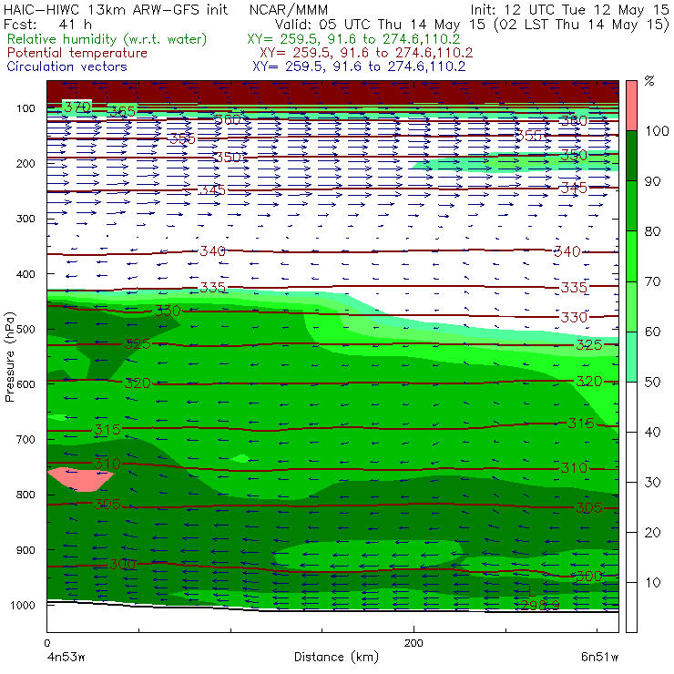Click the '298.9' minimum value label
This screenshot has width=674, height=674.
[x=540, y=605]
